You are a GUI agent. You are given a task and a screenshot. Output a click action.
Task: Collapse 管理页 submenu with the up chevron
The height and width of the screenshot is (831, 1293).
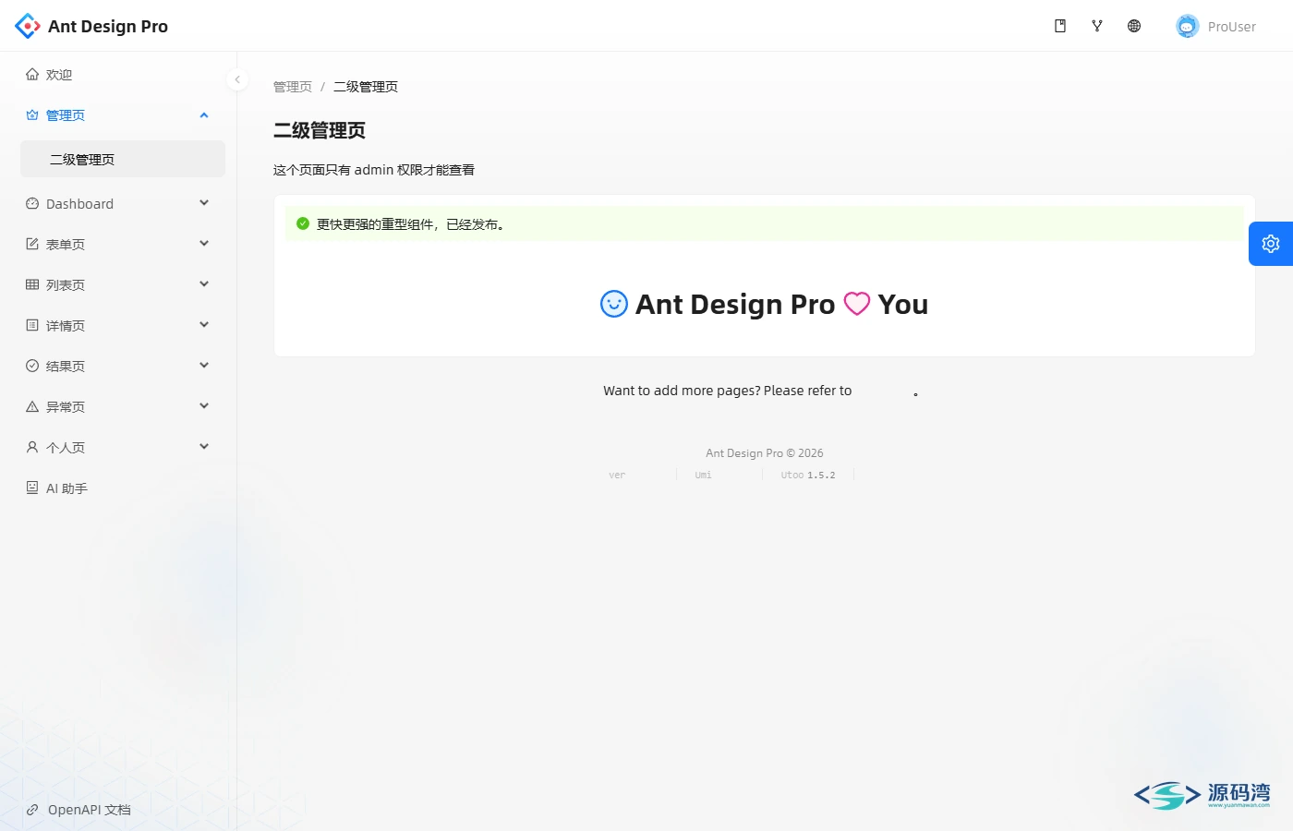pyautogui.click(x=204, y=115)
